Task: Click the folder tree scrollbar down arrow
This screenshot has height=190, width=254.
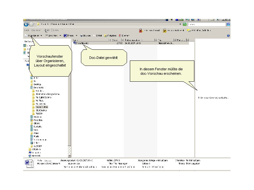Action: pos(69,156)
